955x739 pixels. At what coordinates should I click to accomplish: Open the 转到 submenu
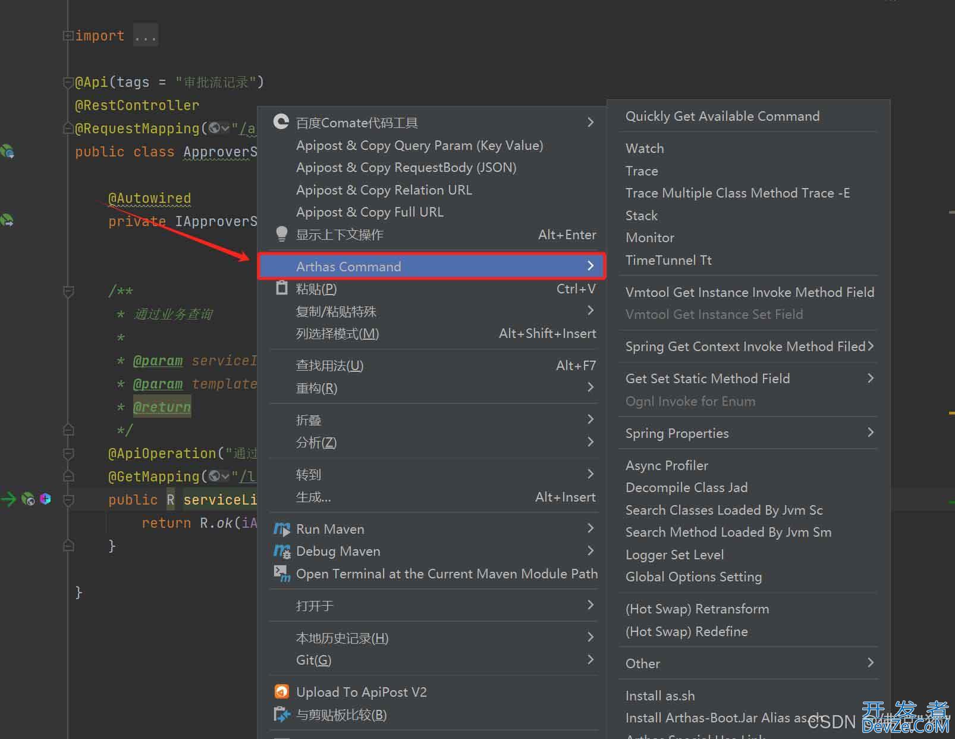(x=432, y=474)
